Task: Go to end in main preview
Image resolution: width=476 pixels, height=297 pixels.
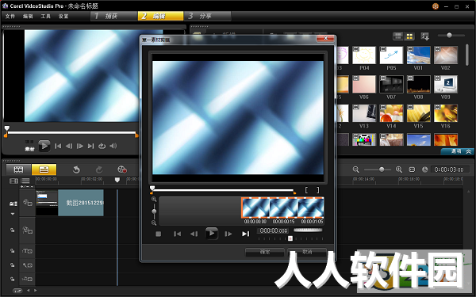Action: [x=90, y=146]
